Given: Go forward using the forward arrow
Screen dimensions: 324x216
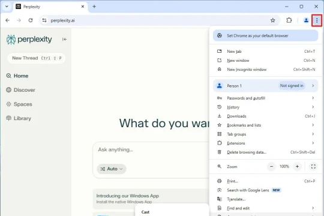Looking at the screenshot, I should [19, 20].
